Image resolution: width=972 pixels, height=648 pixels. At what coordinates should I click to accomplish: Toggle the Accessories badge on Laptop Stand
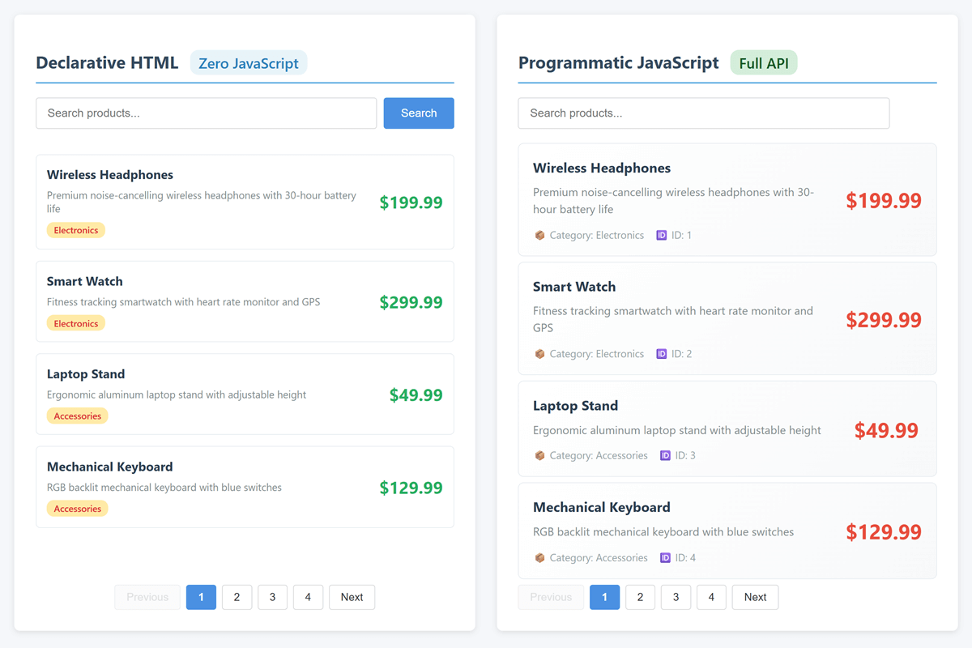(77, 416)
